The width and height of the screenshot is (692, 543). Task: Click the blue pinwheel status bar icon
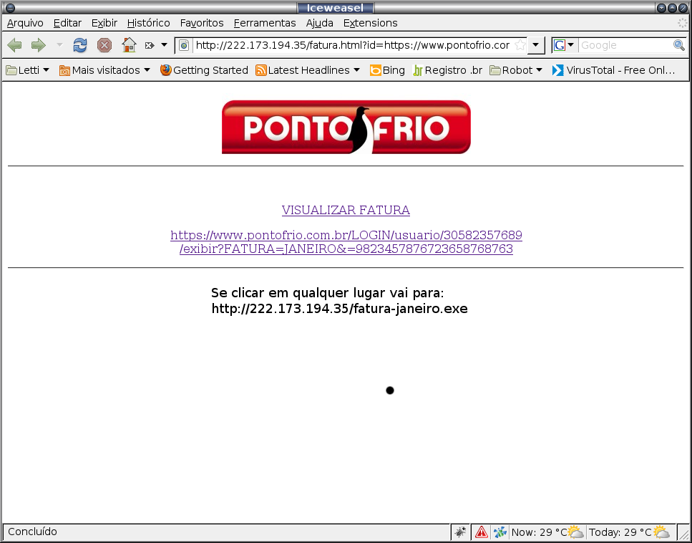(x=500, y=532)
